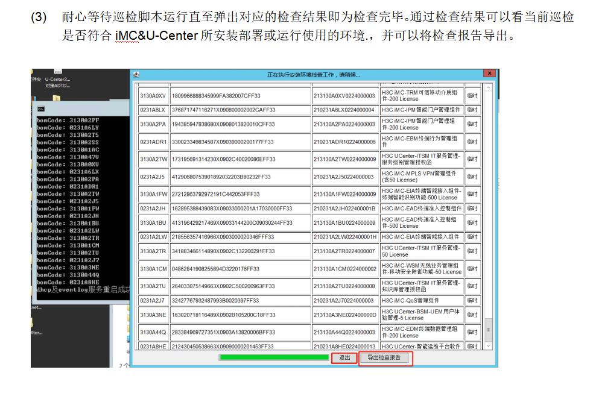Click cell 213130A44Q0224000003
The height and width of the screenshot is (396, 590).
[x=344, y=332]
